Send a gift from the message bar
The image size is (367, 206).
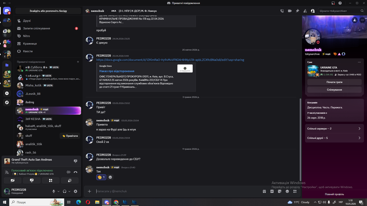(x=264, y=191)
